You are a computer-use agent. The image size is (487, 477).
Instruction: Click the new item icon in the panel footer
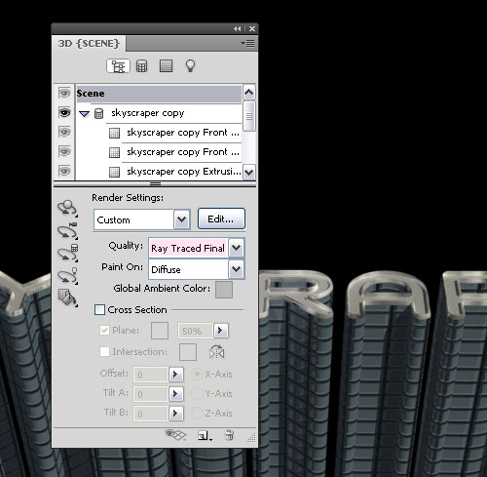(x=205, y=435)
